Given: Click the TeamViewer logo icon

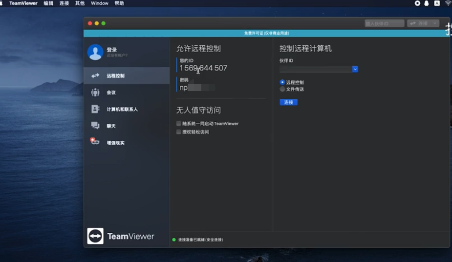Looking at the screenshot, I should pos(95,236).
